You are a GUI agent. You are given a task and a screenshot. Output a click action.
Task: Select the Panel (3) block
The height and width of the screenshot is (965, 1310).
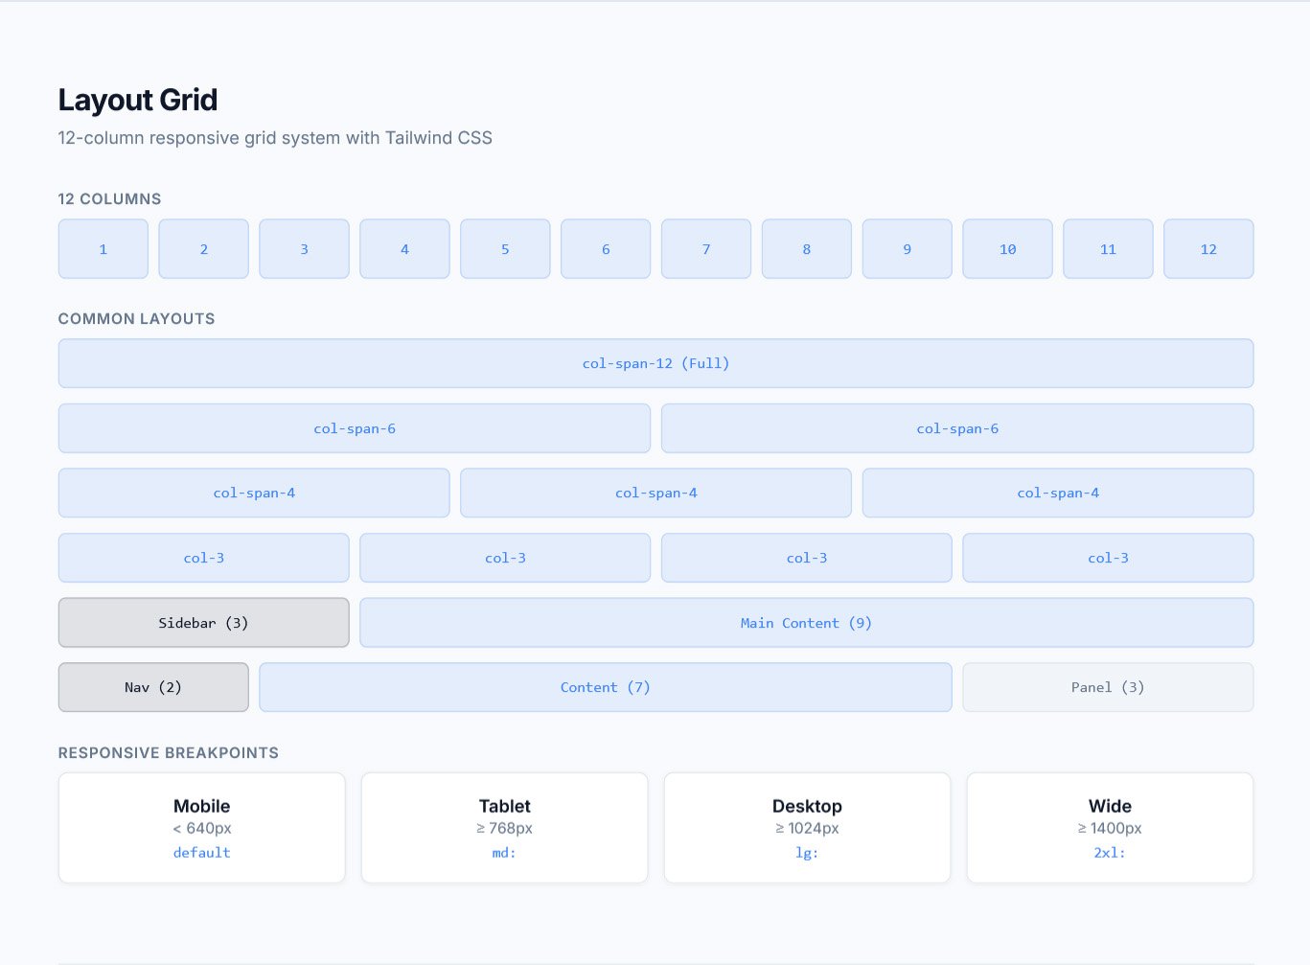coord(1108,687)
